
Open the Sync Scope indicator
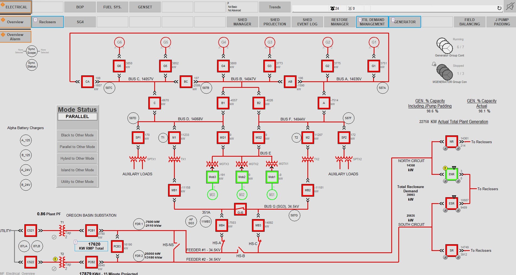[32, 51]
